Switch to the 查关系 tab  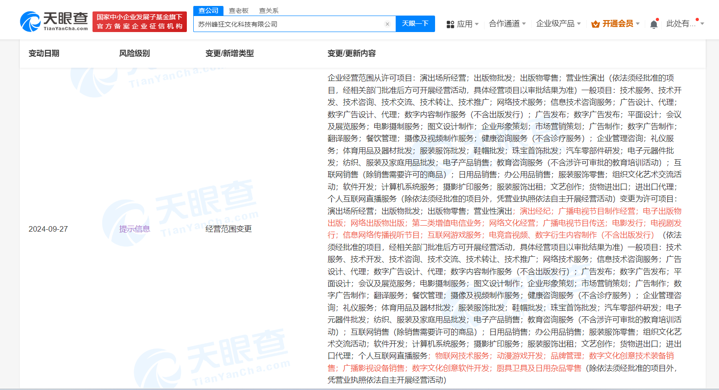point(269,11)
